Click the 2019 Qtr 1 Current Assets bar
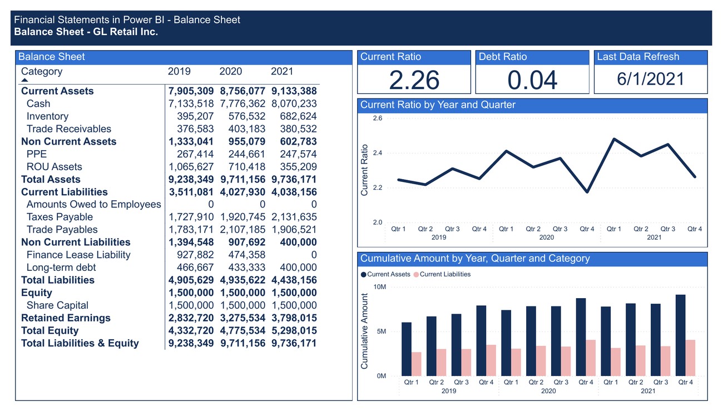Viewport: 723px width, 416px height. [407, 349]
